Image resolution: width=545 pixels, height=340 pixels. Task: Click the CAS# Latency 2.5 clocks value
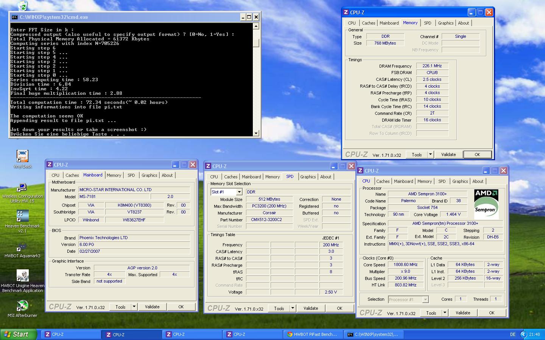(432, 79)
